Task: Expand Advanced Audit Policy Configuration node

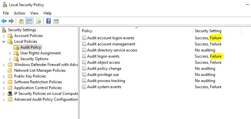Action: coord(4,99)
